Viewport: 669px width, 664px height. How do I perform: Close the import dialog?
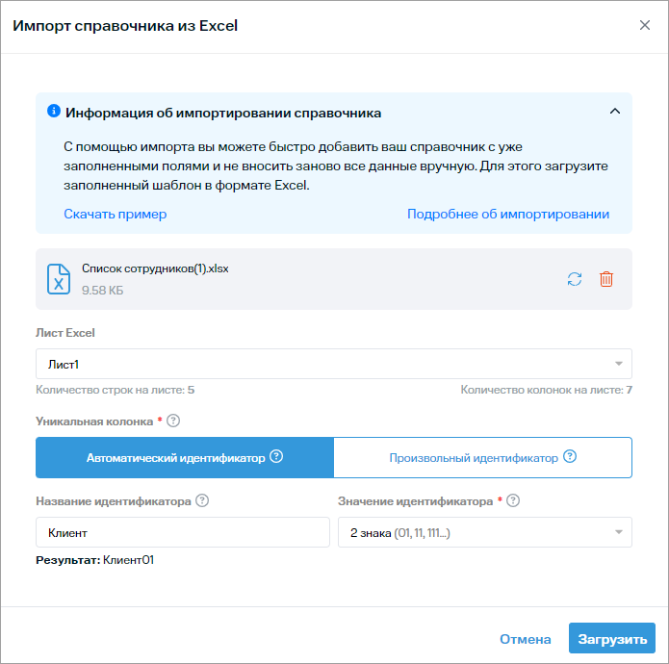(x=645, y=26)
